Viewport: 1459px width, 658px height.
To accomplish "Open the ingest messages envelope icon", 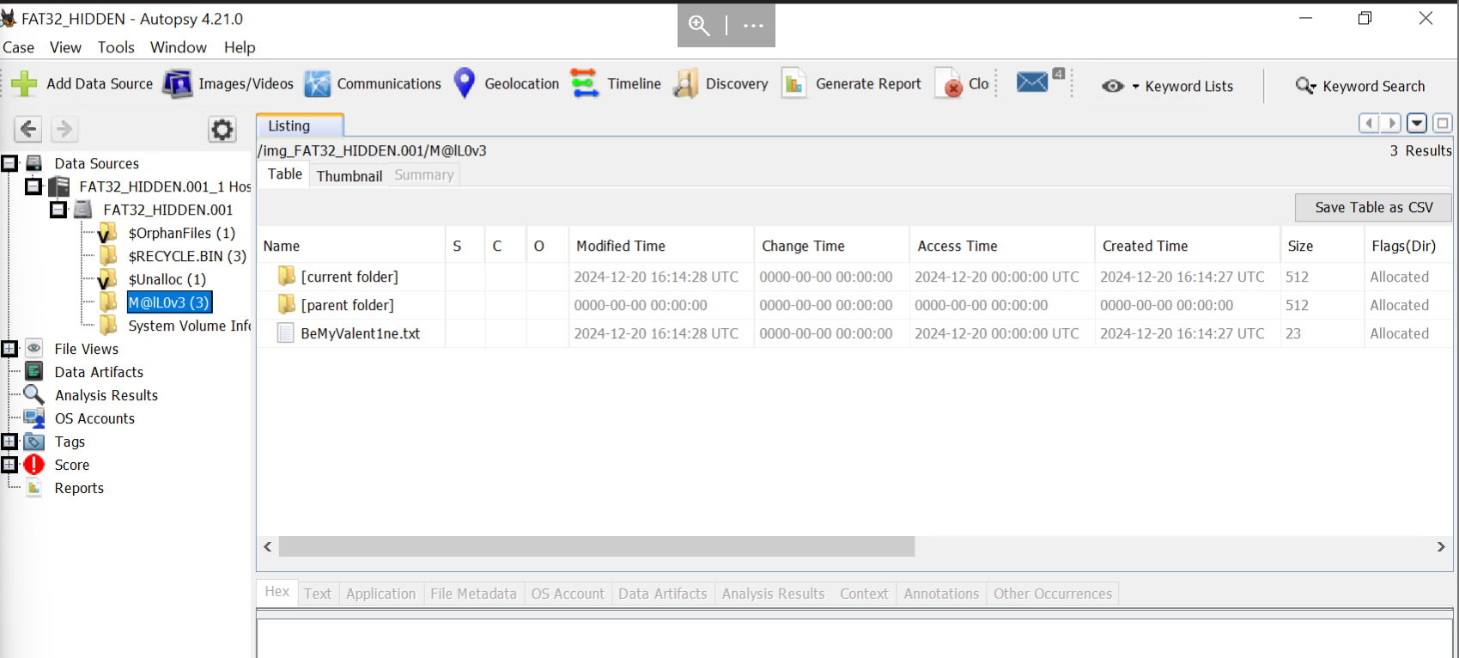I will coord(1032,82).
